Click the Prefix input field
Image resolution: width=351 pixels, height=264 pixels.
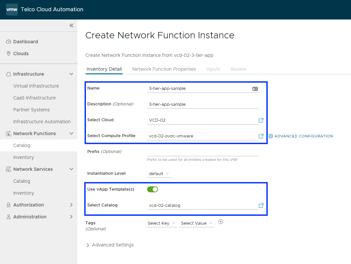(x=202, y=152)
